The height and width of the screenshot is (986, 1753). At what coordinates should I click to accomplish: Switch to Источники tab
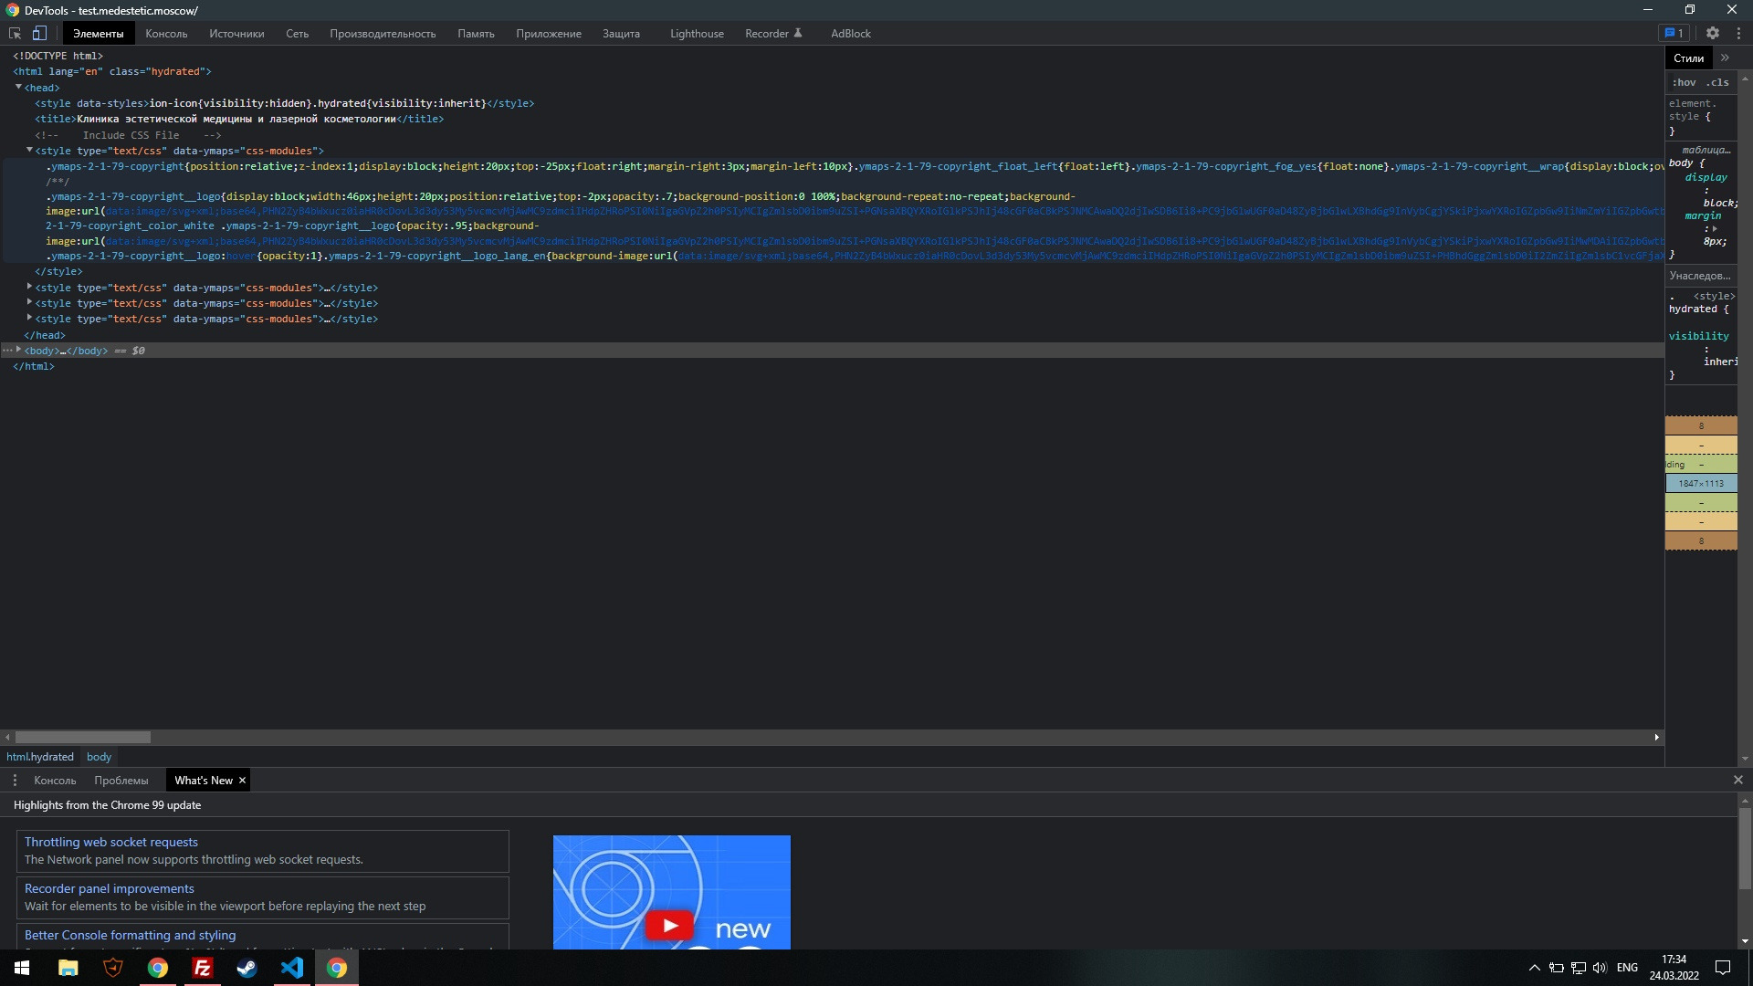tap(236, 34)
